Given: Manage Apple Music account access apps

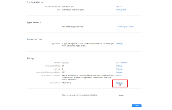Looking at the screenshot, I should [119, 44].
